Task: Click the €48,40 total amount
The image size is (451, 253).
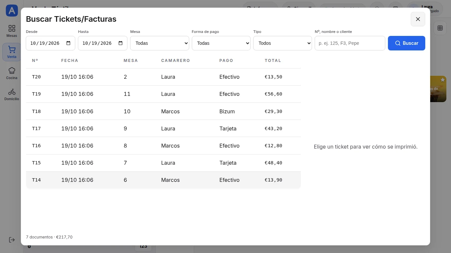Action: pos(273,163)
